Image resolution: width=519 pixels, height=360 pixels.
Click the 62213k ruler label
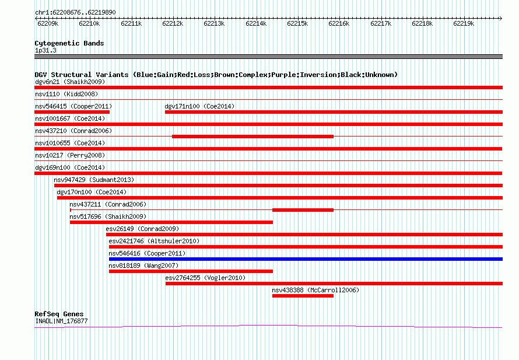[214, 23]
